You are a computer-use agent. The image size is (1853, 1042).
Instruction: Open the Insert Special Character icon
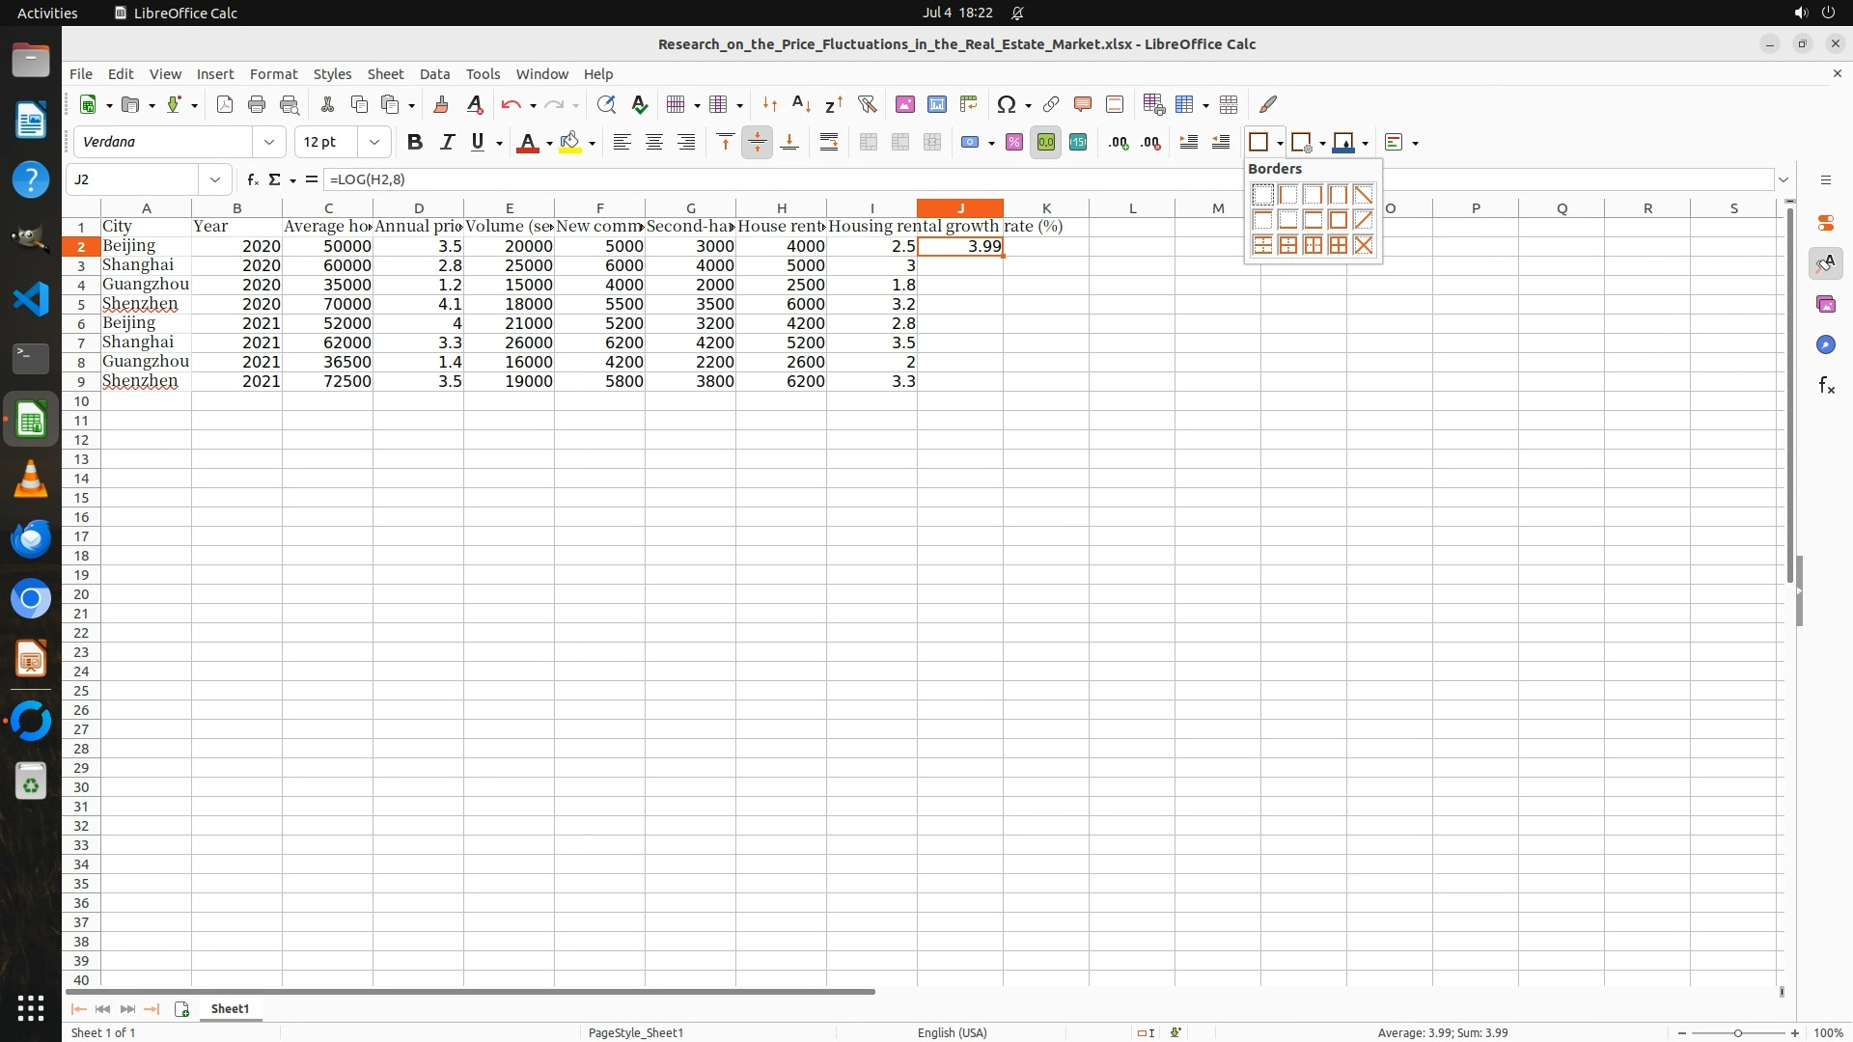pos(1007,104)
